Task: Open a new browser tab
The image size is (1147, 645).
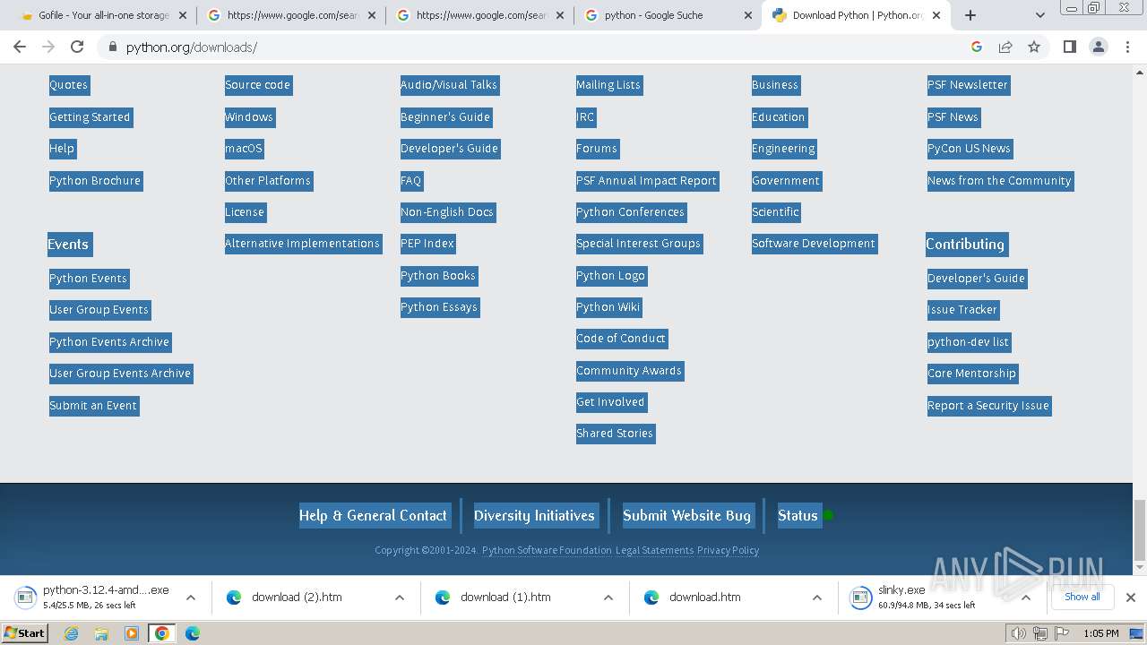Action: coord(970,15)
